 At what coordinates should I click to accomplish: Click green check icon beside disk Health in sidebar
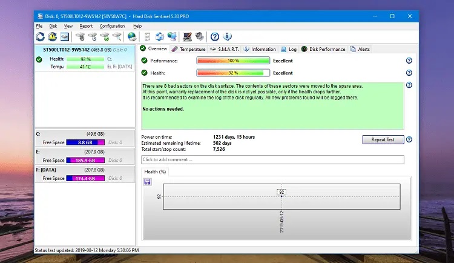[39, 59]
